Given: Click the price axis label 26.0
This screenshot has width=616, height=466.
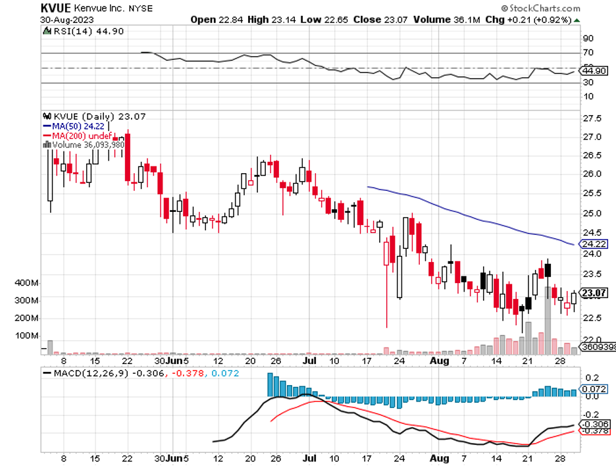Looking at the screenshot, I should click(x=592, y=174).
